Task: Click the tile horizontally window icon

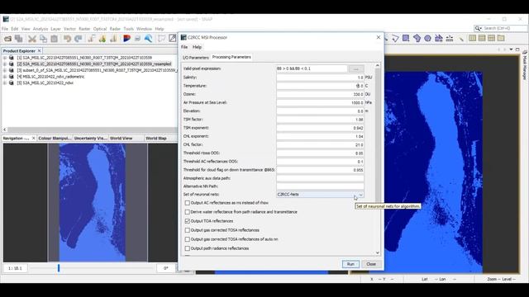Action: coord(473,39)
